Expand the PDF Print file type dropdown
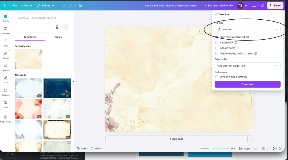The width and height of the screenshot is (288, 160). 247,29
